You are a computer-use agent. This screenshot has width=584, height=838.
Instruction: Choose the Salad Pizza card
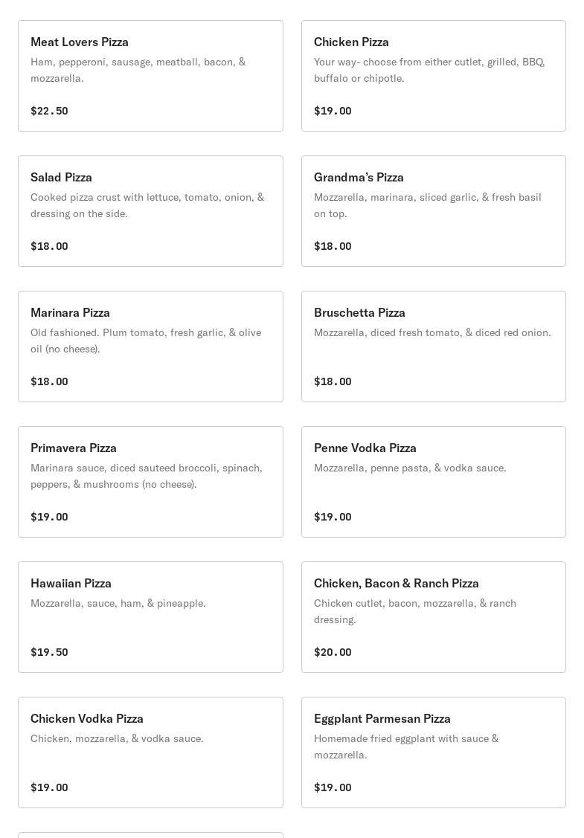click(x=150, y=211)
